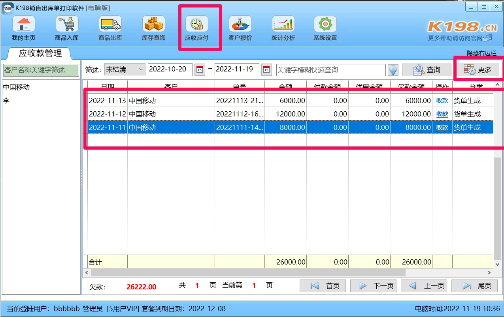Go to 下一页 next page

(373, 286)
